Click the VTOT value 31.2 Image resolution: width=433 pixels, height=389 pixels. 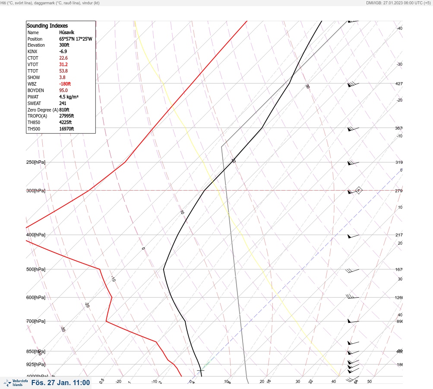[63, 64]
